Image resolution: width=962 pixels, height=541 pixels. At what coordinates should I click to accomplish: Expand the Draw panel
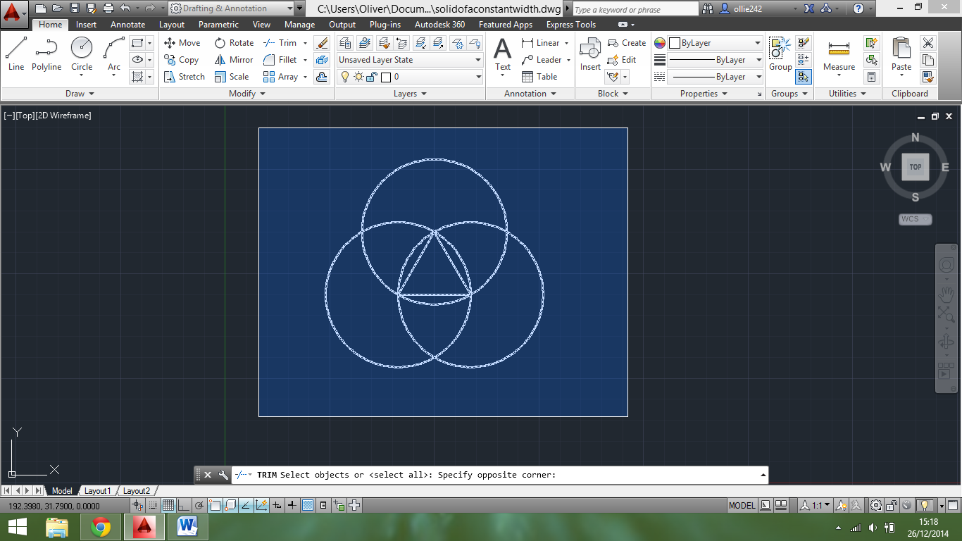80,94
